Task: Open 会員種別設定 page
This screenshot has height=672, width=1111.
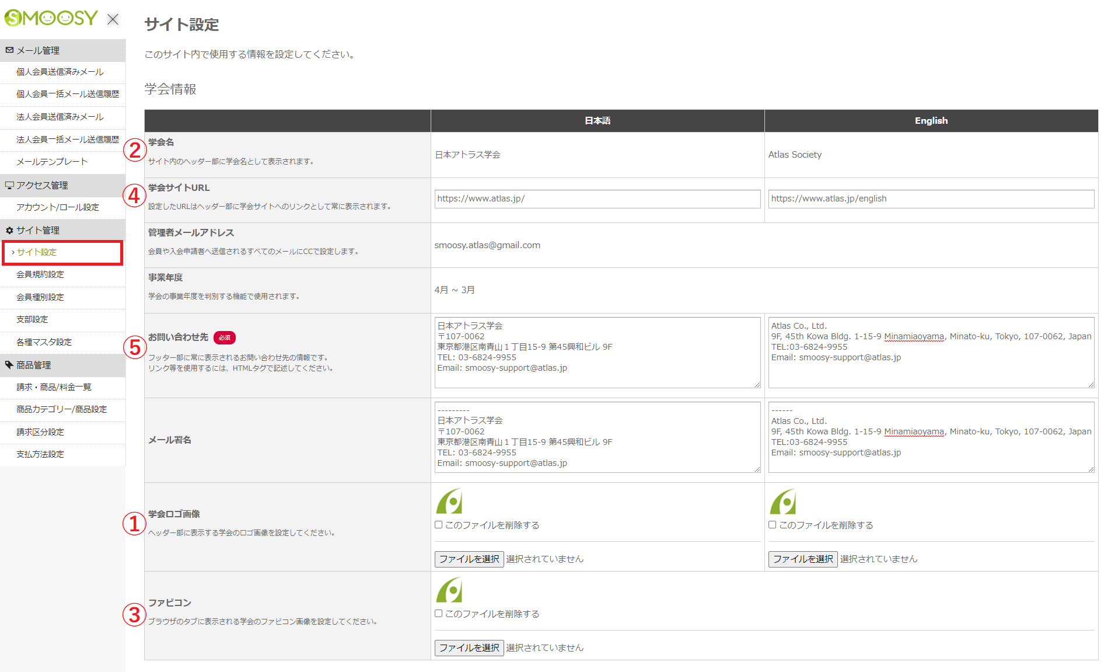Action: click(x=62, y=297)
